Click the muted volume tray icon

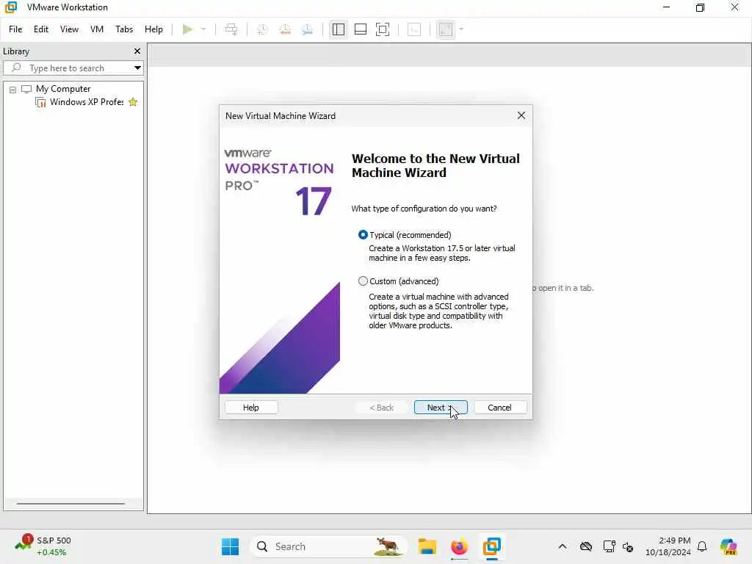[628, 546]
